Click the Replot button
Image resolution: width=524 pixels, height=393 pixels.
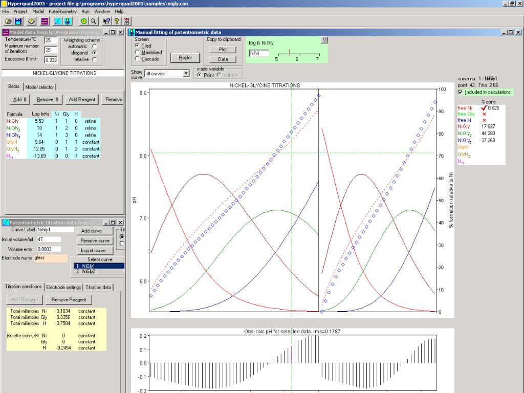click(x=185, y=58)
